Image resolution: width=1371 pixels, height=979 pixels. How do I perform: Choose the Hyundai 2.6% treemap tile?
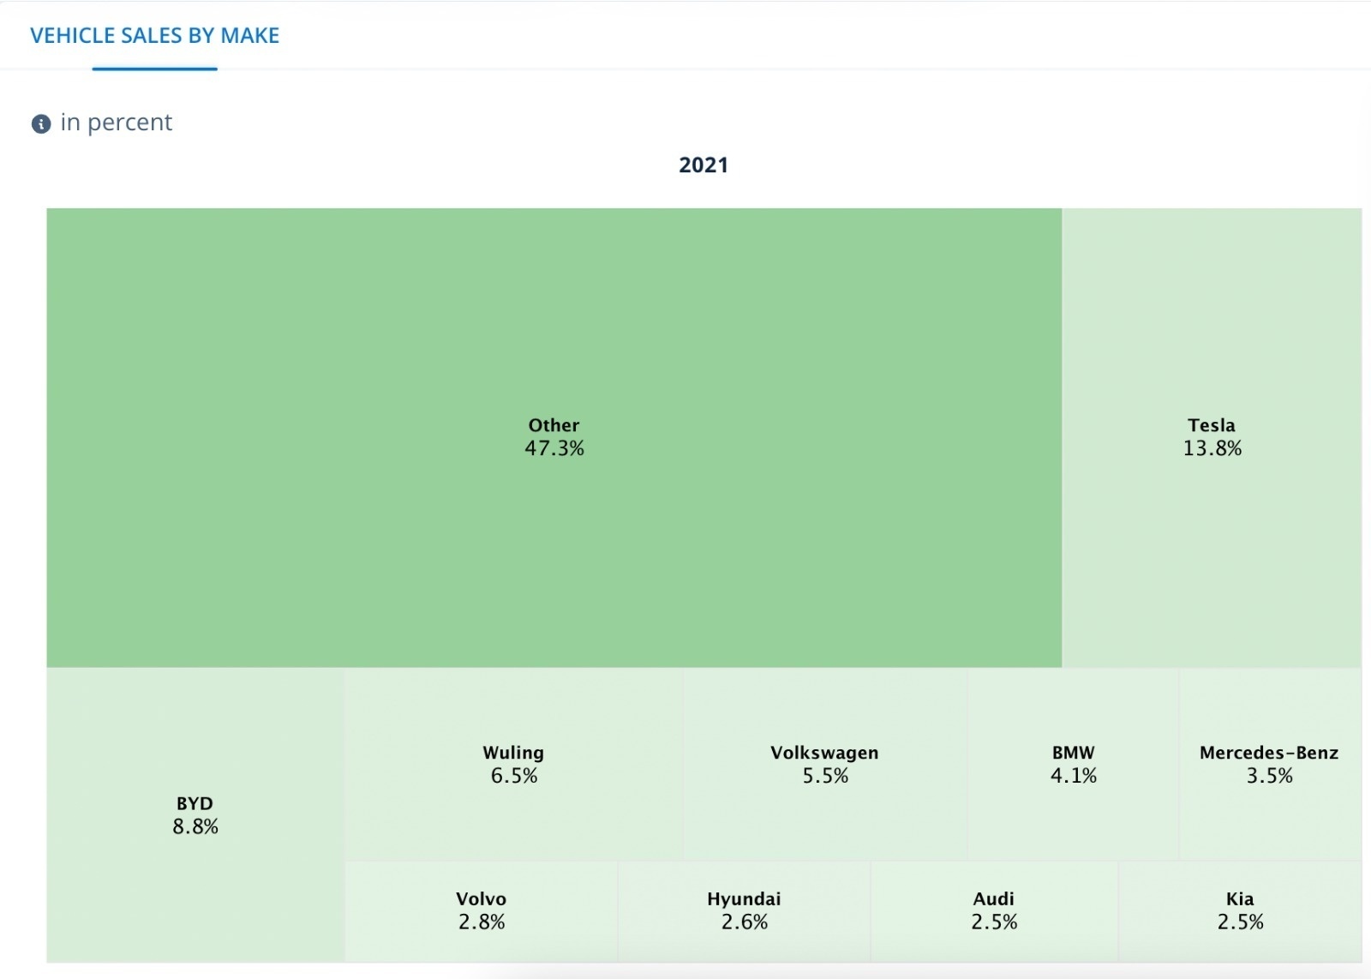(744, 911)
